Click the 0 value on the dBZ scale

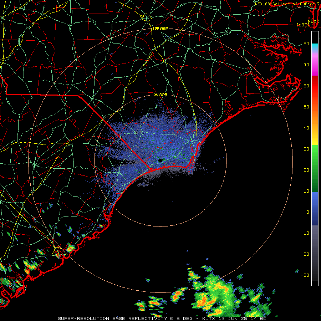click(308, 212)
